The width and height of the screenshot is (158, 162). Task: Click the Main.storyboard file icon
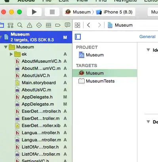point(17,83)
